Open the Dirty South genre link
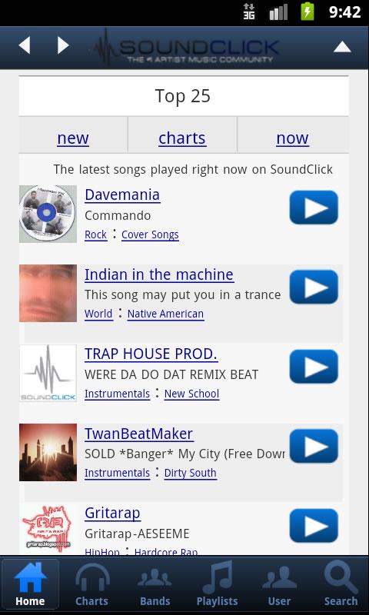This screenshot has width=369, height=615. coord(190,473)
